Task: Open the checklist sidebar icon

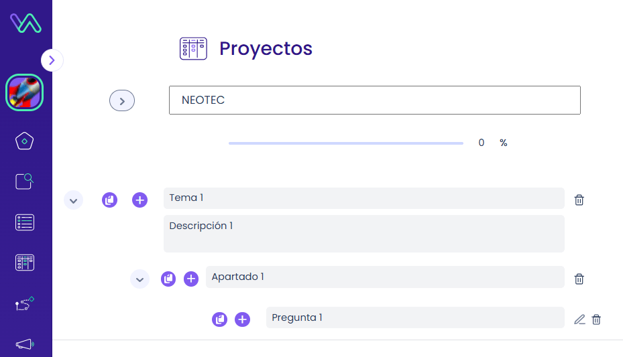Action: [x=25, y=222]
